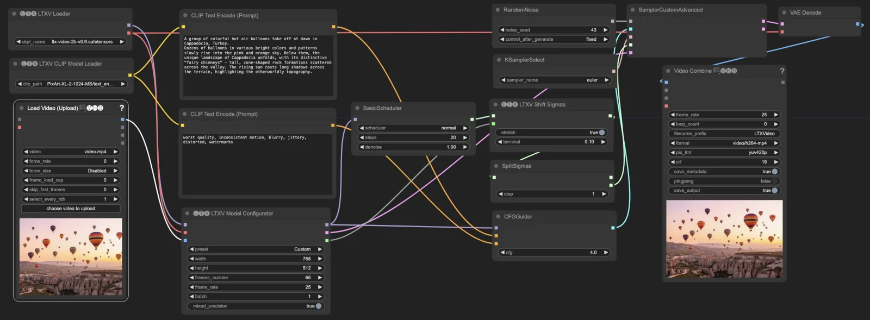Select format video/h264-mp4 dropdown
The width and height of the screenshot is (870, 320).
click(724, 143)
